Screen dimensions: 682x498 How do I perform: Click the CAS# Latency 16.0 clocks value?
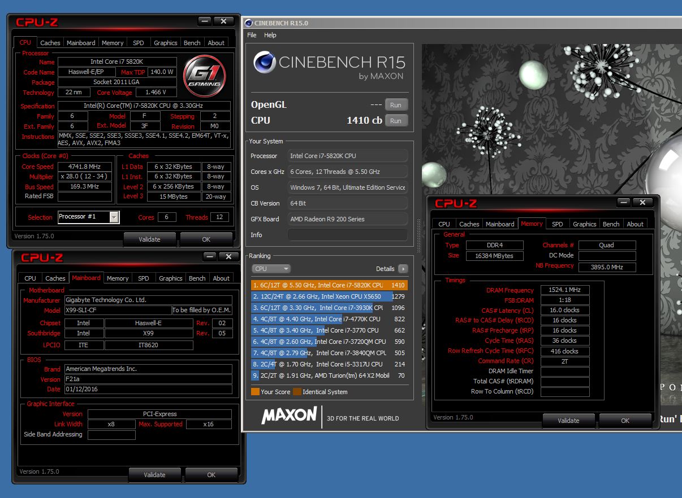(565, 311)
